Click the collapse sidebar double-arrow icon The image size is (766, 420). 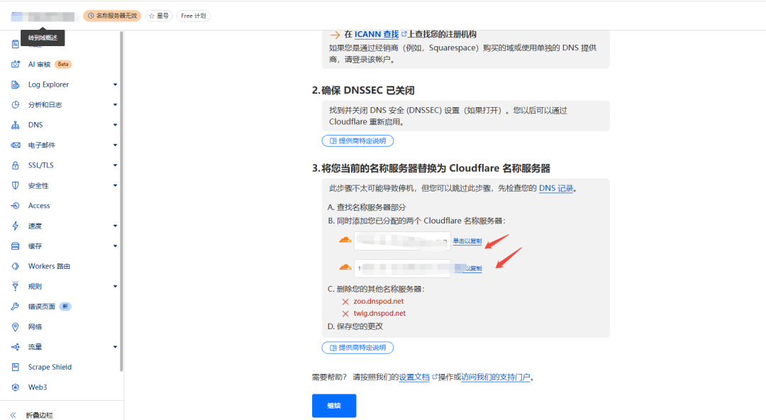pyautogui.click(x=13, y=415)
